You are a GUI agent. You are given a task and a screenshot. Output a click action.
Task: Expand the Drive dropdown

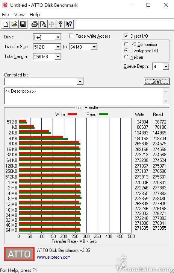tap(58, 37)
